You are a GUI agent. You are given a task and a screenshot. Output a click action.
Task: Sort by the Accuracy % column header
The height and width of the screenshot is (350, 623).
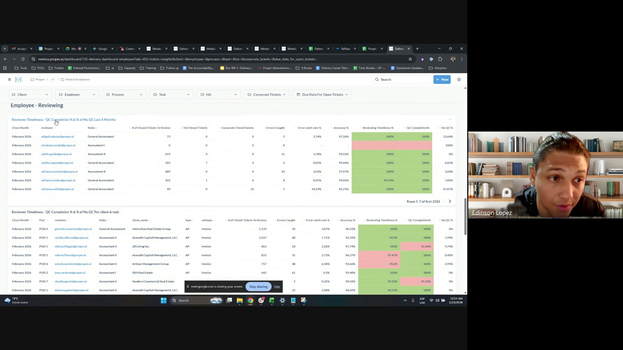[341, 128]
